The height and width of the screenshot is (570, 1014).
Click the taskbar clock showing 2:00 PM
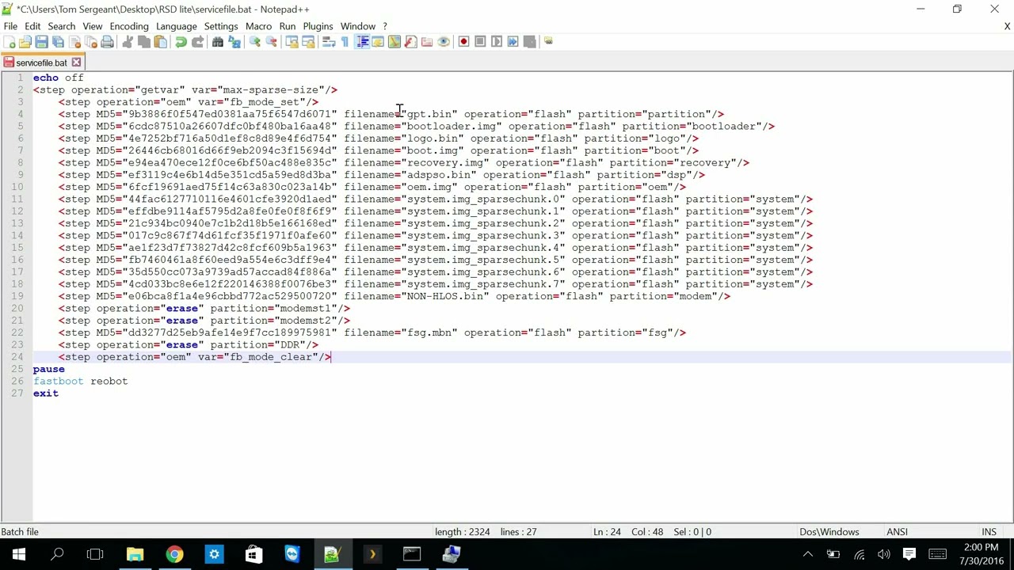pyautogui.click(x=981, y=554)
